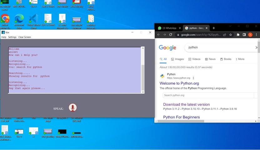Open the SE Mini Project desktop document
Image resolution: width=260 pixels, height=150 pixels.
pyautogui.click(x=62, y=22)
